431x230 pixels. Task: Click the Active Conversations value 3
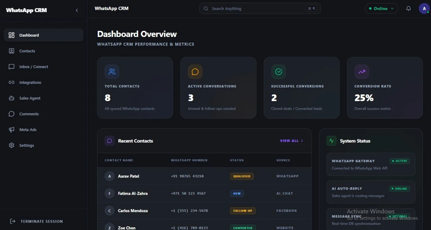click(x=191, y=98)
